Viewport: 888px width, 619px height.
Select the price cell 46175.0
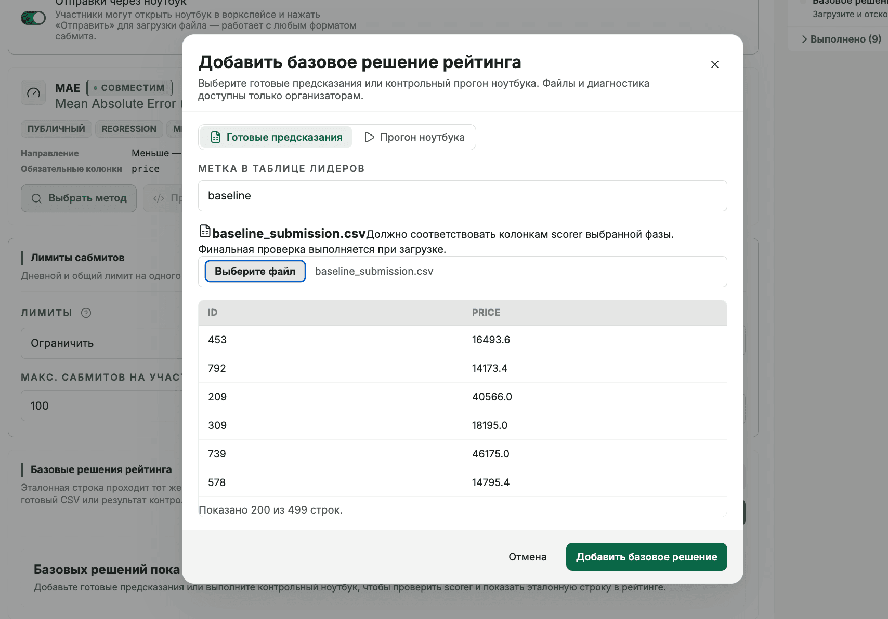coord(491,454)
